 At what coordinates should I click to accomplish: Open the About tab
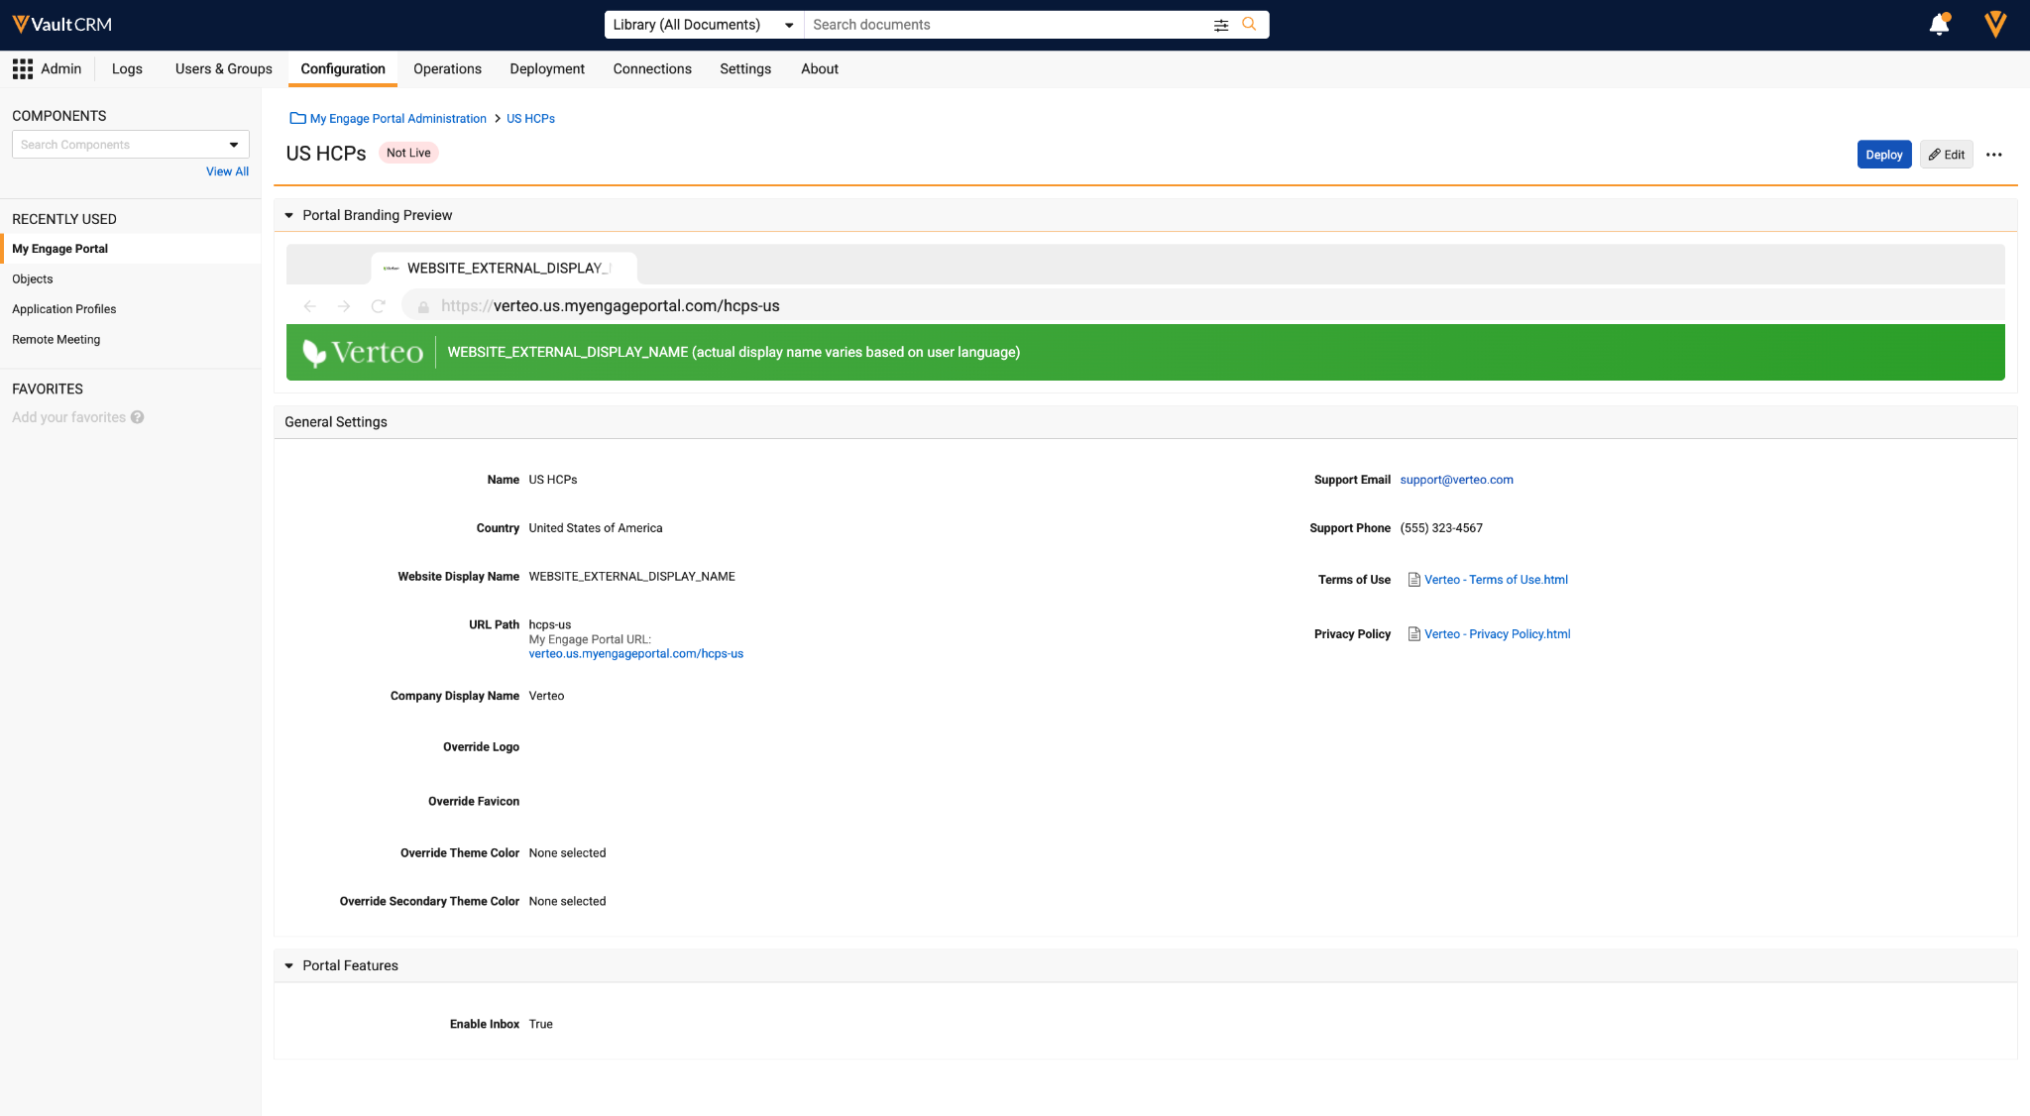tap(820, 68)
